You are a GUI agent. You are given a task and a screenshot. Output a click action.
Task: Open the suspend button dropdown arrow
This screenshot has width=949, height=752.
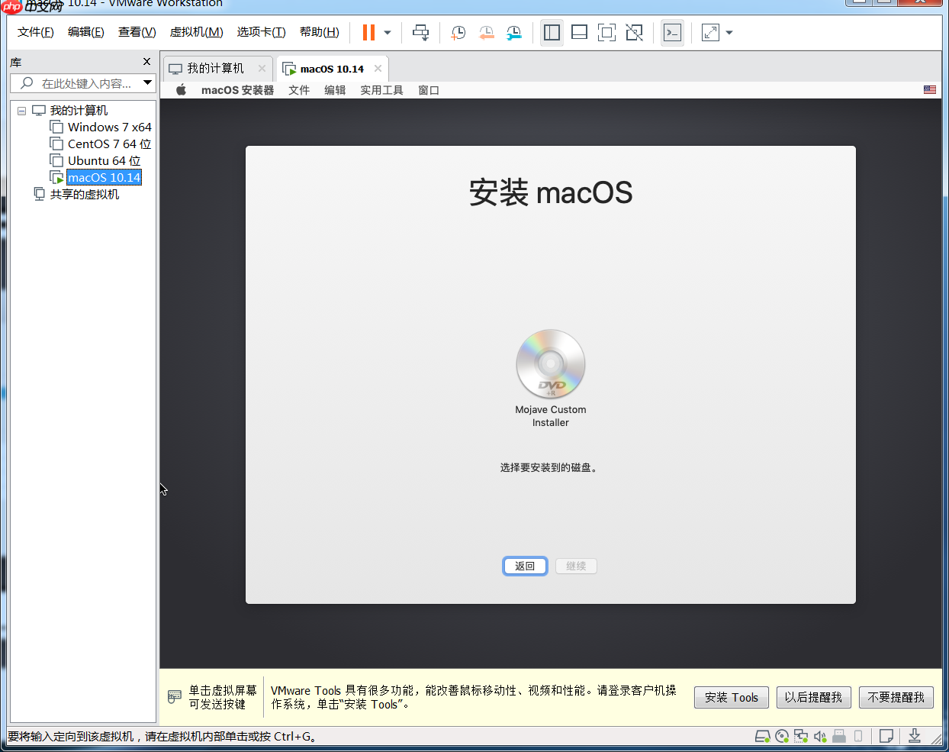click(387, 32)
